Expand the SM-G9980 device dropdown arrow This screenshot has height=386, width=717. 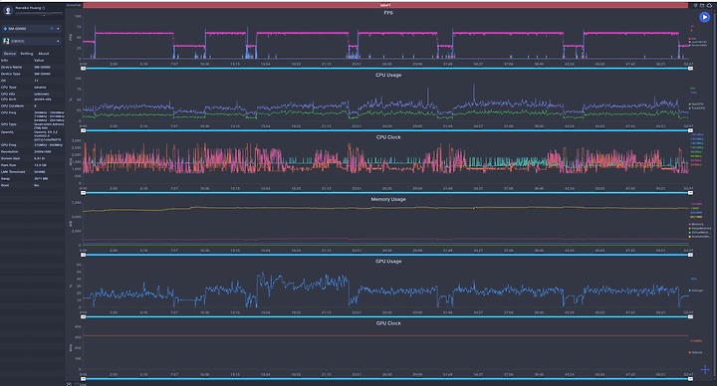[x=58, y=29]
